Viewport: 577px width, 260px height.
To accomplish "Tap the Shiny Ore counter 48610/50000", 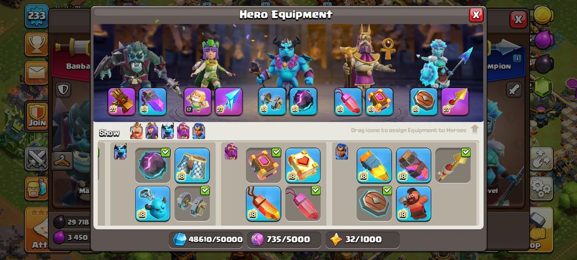I will (208, 239).
